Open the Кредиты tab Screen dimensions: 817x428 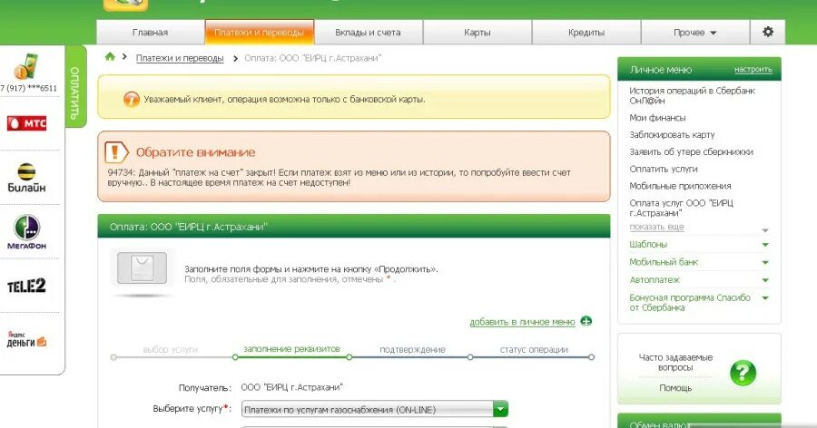(x=586, y=33)
